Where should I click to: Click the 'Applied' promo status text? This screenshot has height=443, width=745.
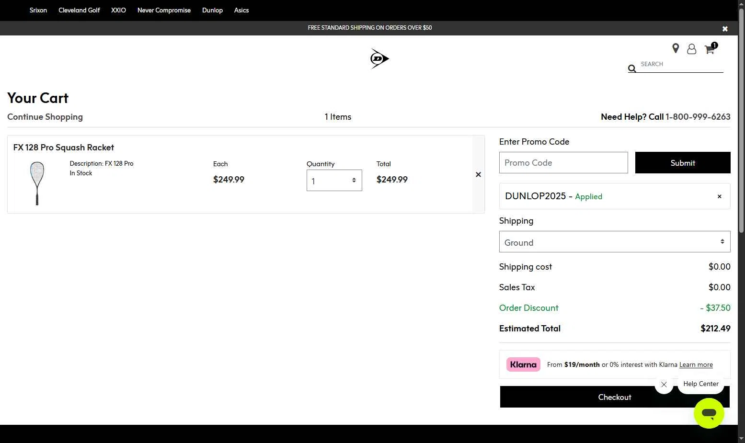pos(588,197)
